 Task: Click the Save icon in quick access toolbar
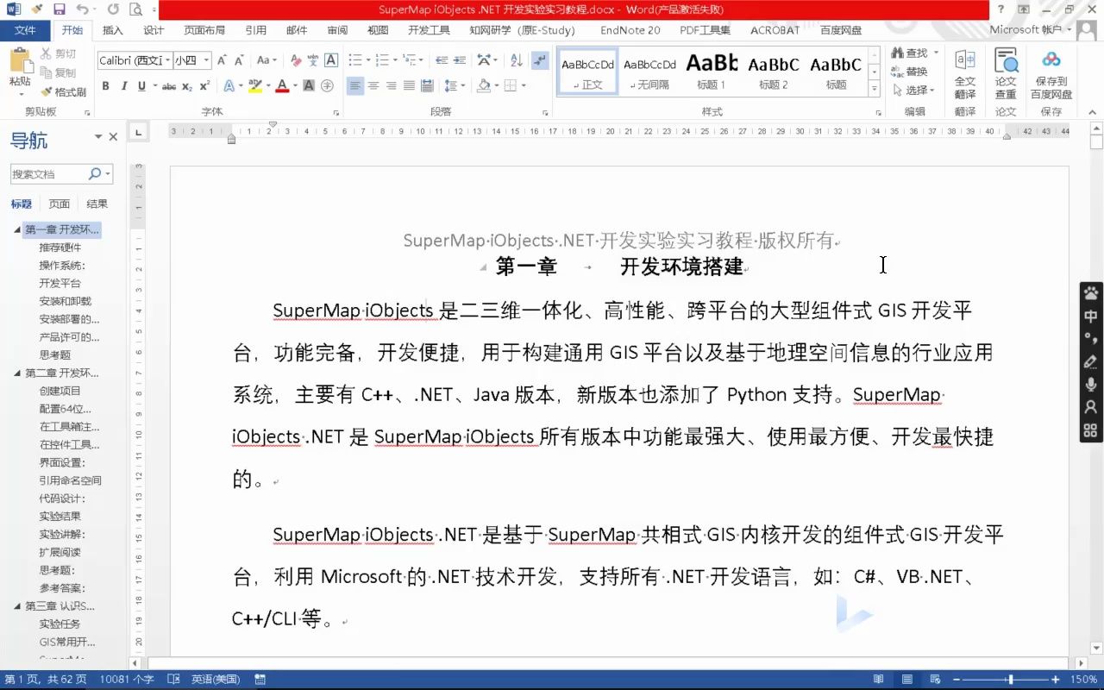pyautogui.click(x=60, y=9)
